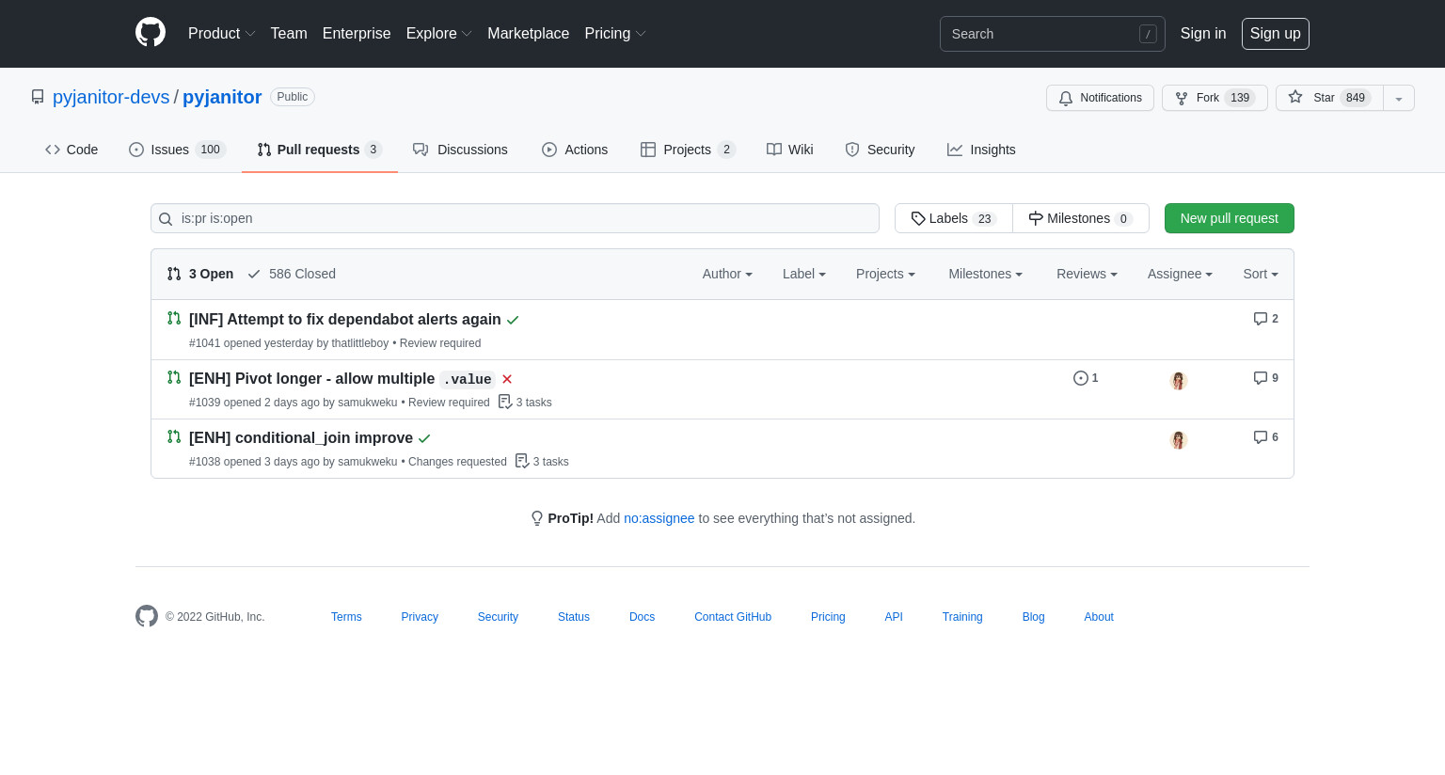The width and height of the screenshot is (1445, 775).
Task: Click the header Search field
Action: (x=1053, y=34)
